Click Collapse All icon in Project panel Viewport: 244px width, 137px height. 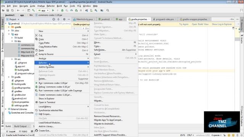pyautogui.click(x=58, y=19)
